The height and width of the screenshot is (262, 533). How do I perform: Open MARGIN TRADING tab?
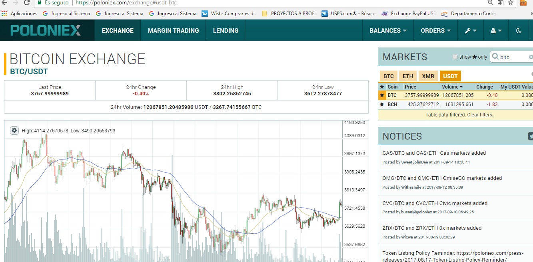(173, 30)
